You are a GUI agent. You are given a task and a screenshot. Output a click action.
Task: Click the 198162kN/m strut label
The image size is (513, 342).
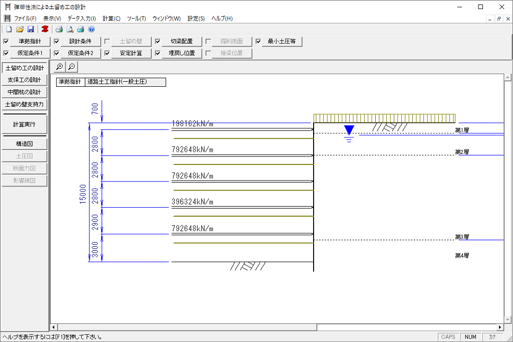tap(192, 124)
